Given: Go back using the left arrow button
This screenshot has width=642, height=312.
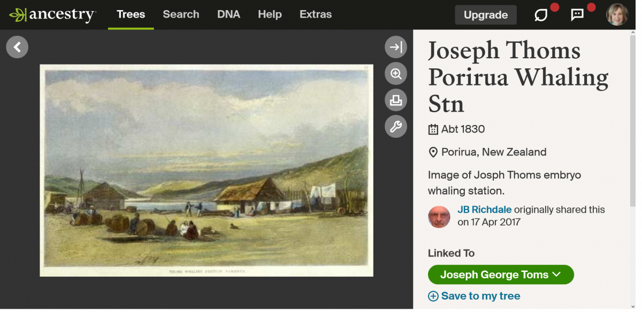Looking at the screenshot, I should [x=17, y=47].
